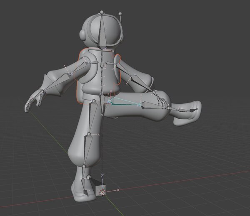Click the antenna ball tip on the helmet
Image resolution: width=250 pixels, height=216 pixels.
pos(120,14)
